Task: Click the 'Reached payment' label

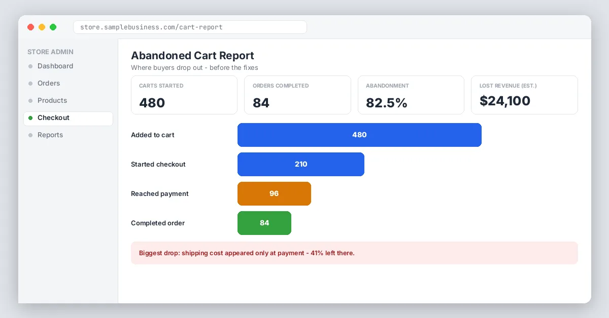Action: [160, 194]
